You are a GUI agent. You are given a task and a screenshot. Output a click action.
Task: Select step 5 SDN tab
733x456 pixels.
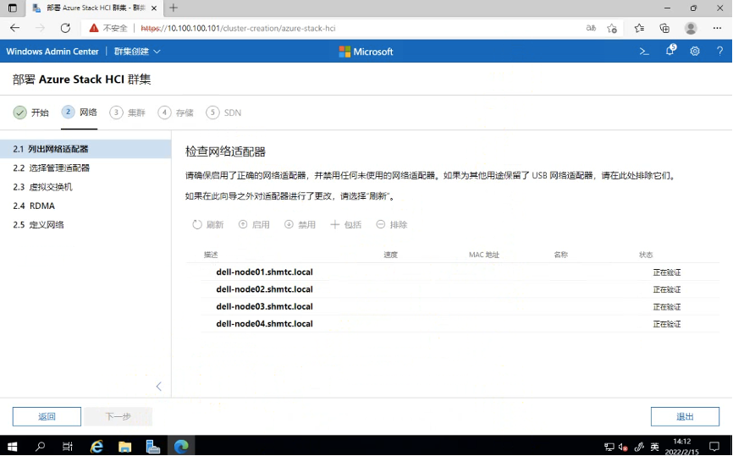223,113
